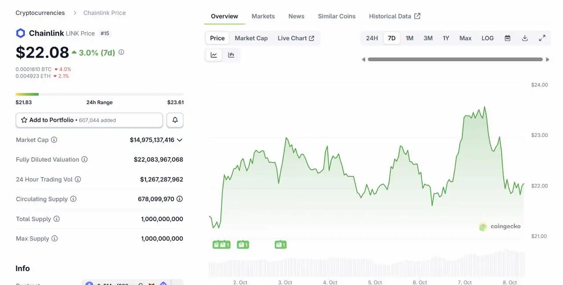Click the chart range scrollbar track
Image resolution: width=563 pixels, height=285 pixels.
[x=455, y=59]
